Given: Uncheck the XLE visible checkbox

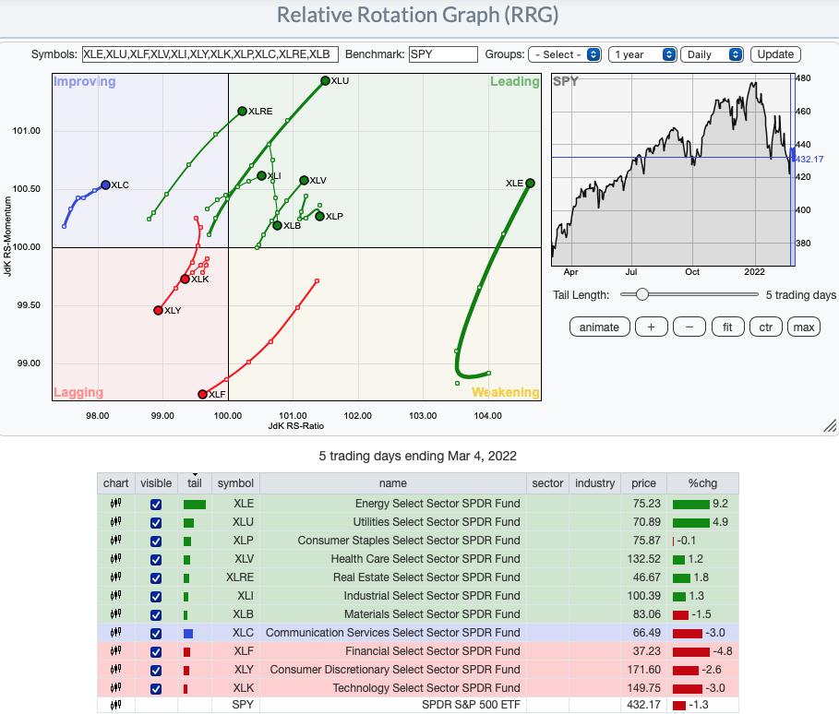Looking at the screenshot, I should click(155, 504).
